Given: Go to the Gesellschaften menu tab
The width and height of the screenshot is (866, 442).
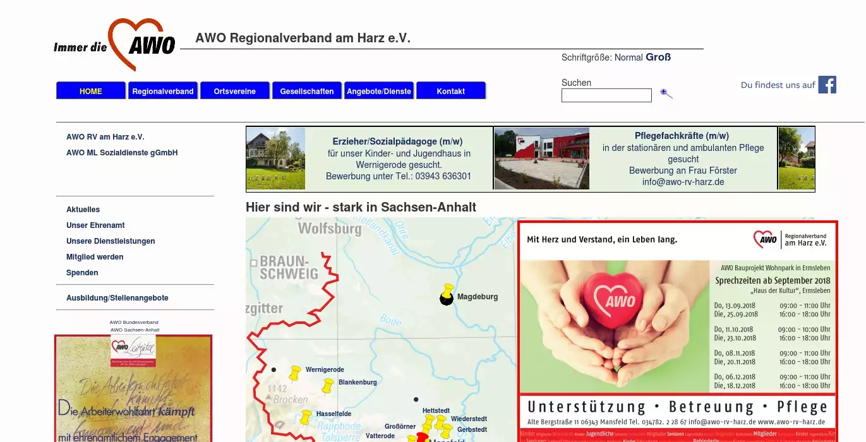Looking at the screenshot, I should pos(307,91).
